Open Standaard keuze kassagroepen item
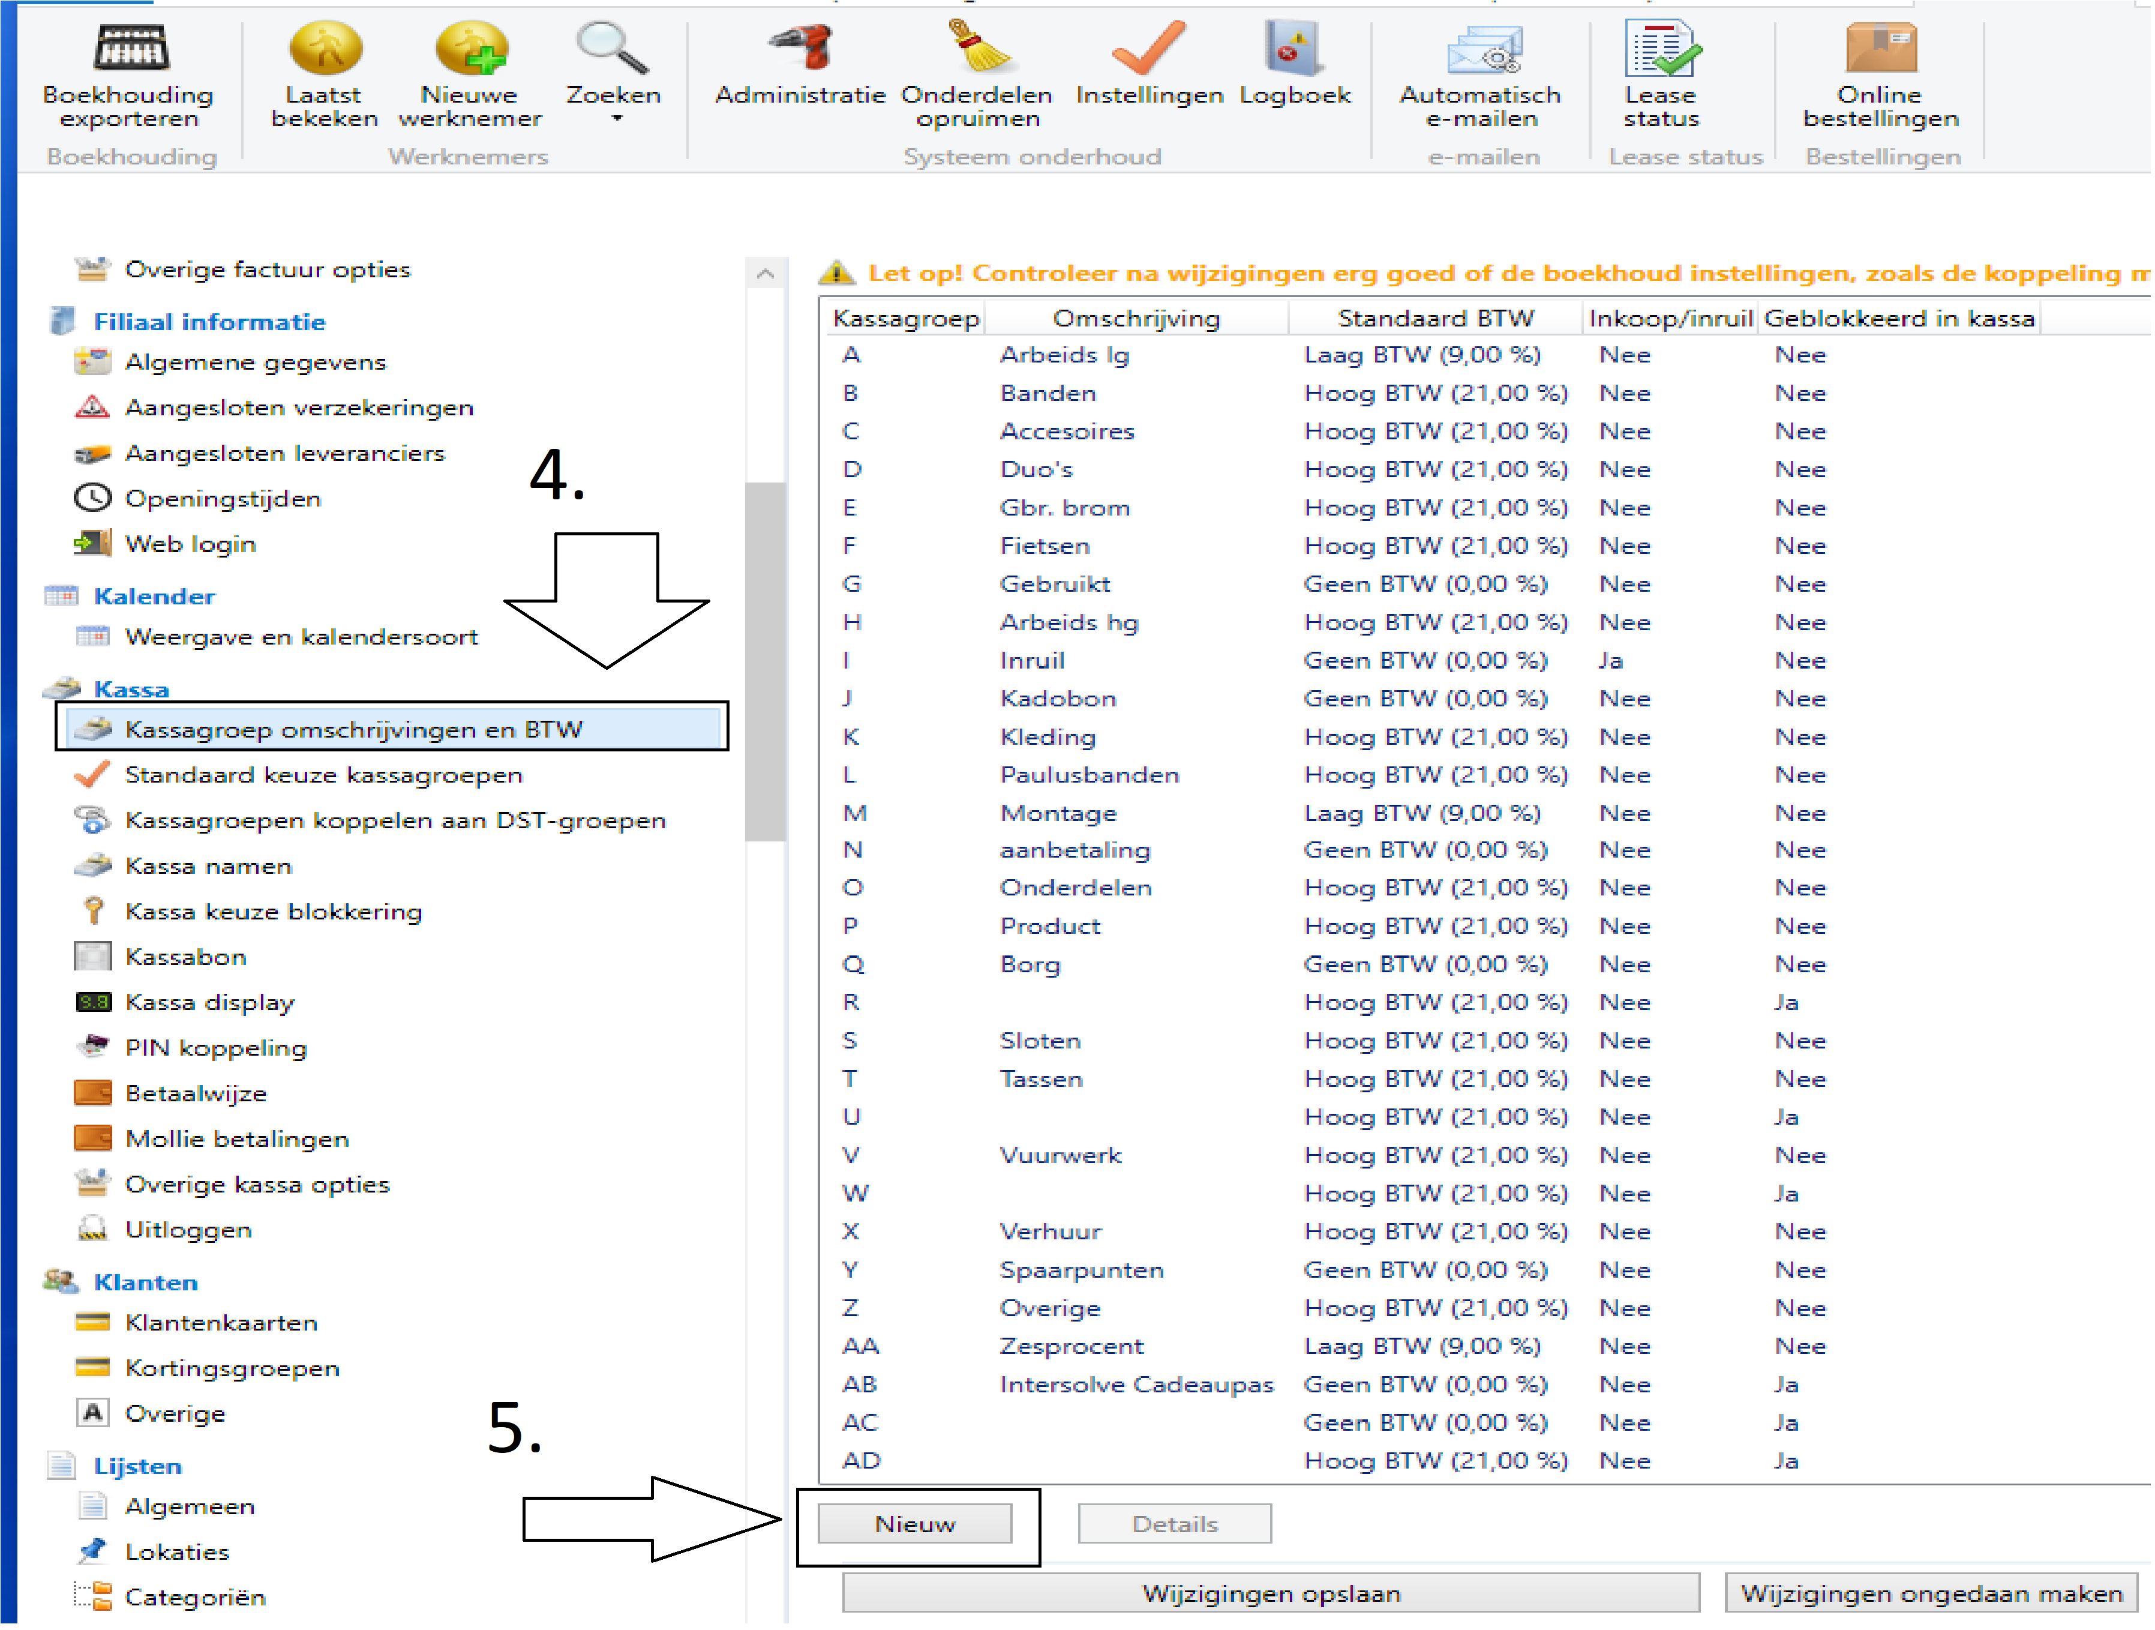2155x1630 pixels. 323,775
